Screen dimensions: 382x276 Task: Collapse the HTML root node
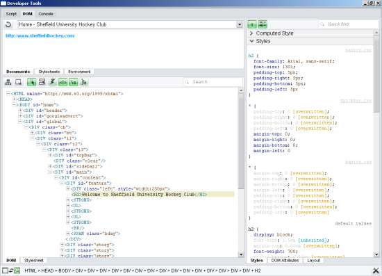(8, 93)
